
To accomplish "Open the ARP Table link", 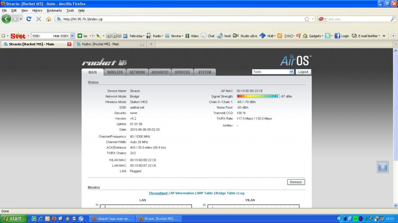I will pos(204,193).
